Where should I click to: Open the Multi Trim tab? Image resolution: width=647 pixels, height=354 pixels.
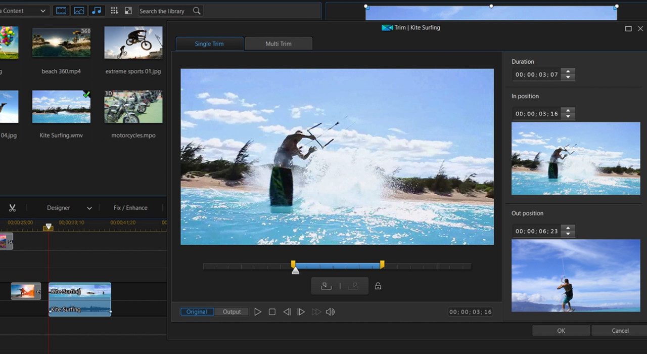[279, 44]
